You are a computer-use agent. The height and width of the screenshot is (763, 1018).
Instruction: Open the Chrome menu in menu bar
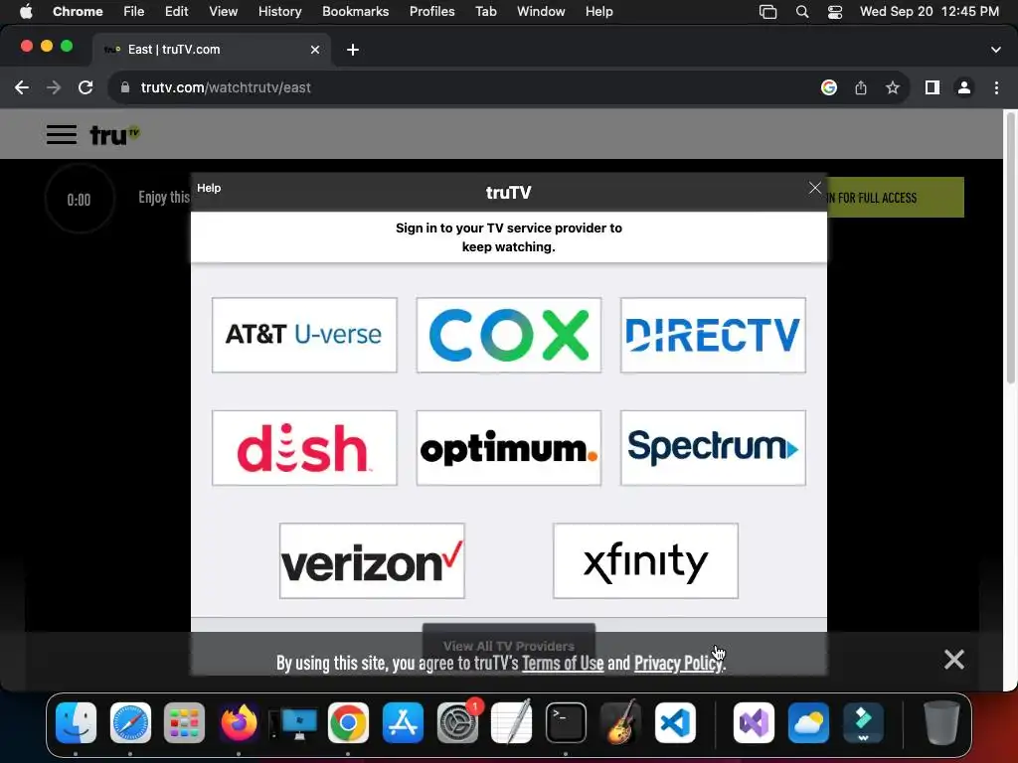pyautogui.click(x=78, y=11)
